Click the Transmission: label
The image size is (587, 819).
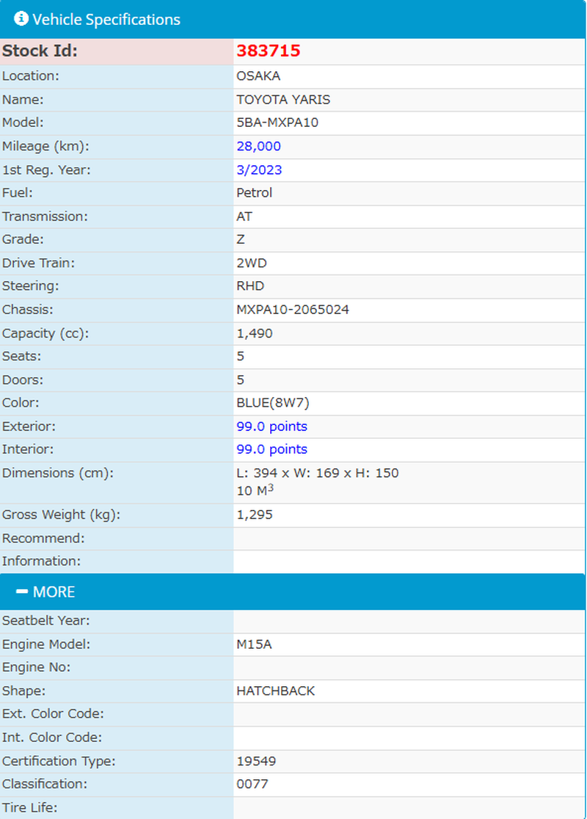[45, 216]
